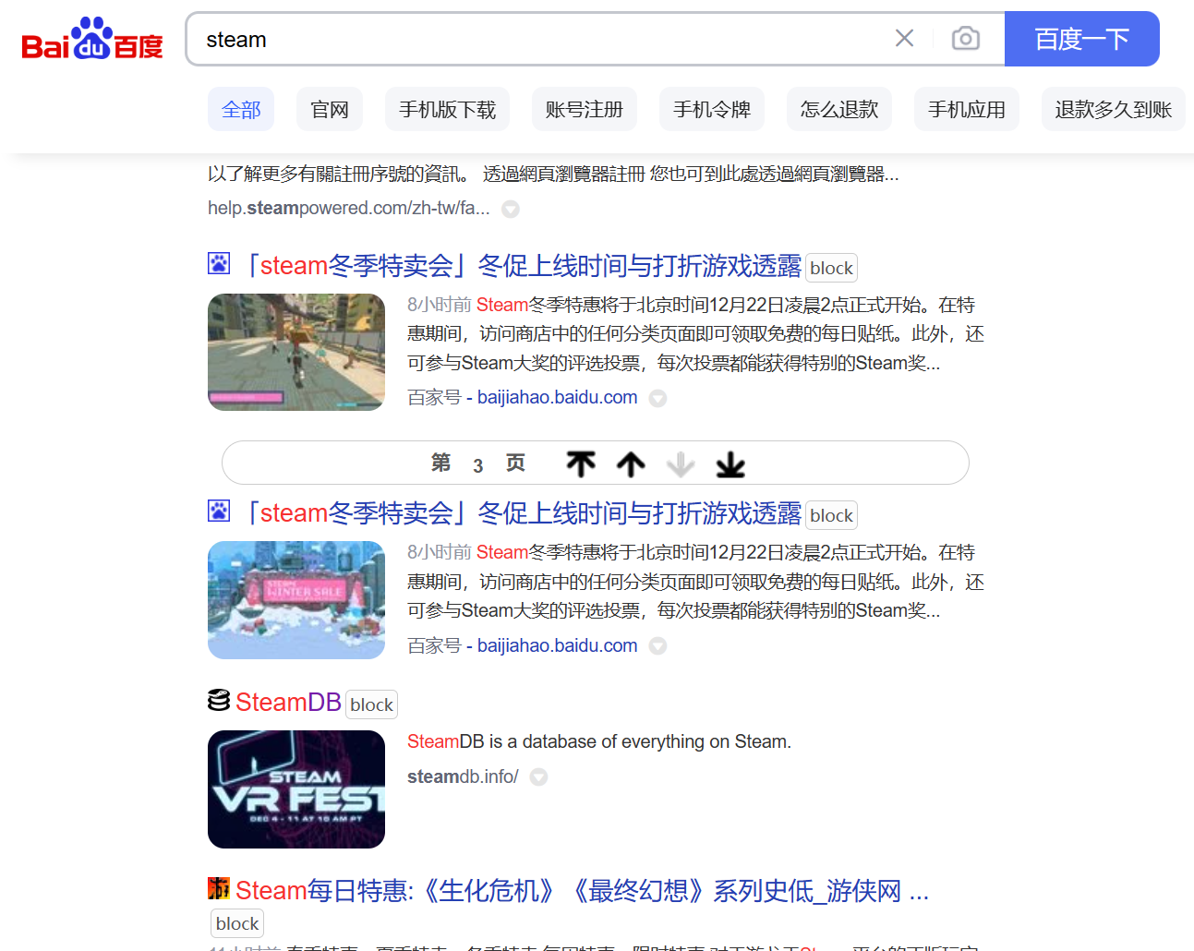Image resolution: width=1194 pixels, height=951 pixels.
Task: Click the page number 3 indicator
Action: tap(477, 465)
